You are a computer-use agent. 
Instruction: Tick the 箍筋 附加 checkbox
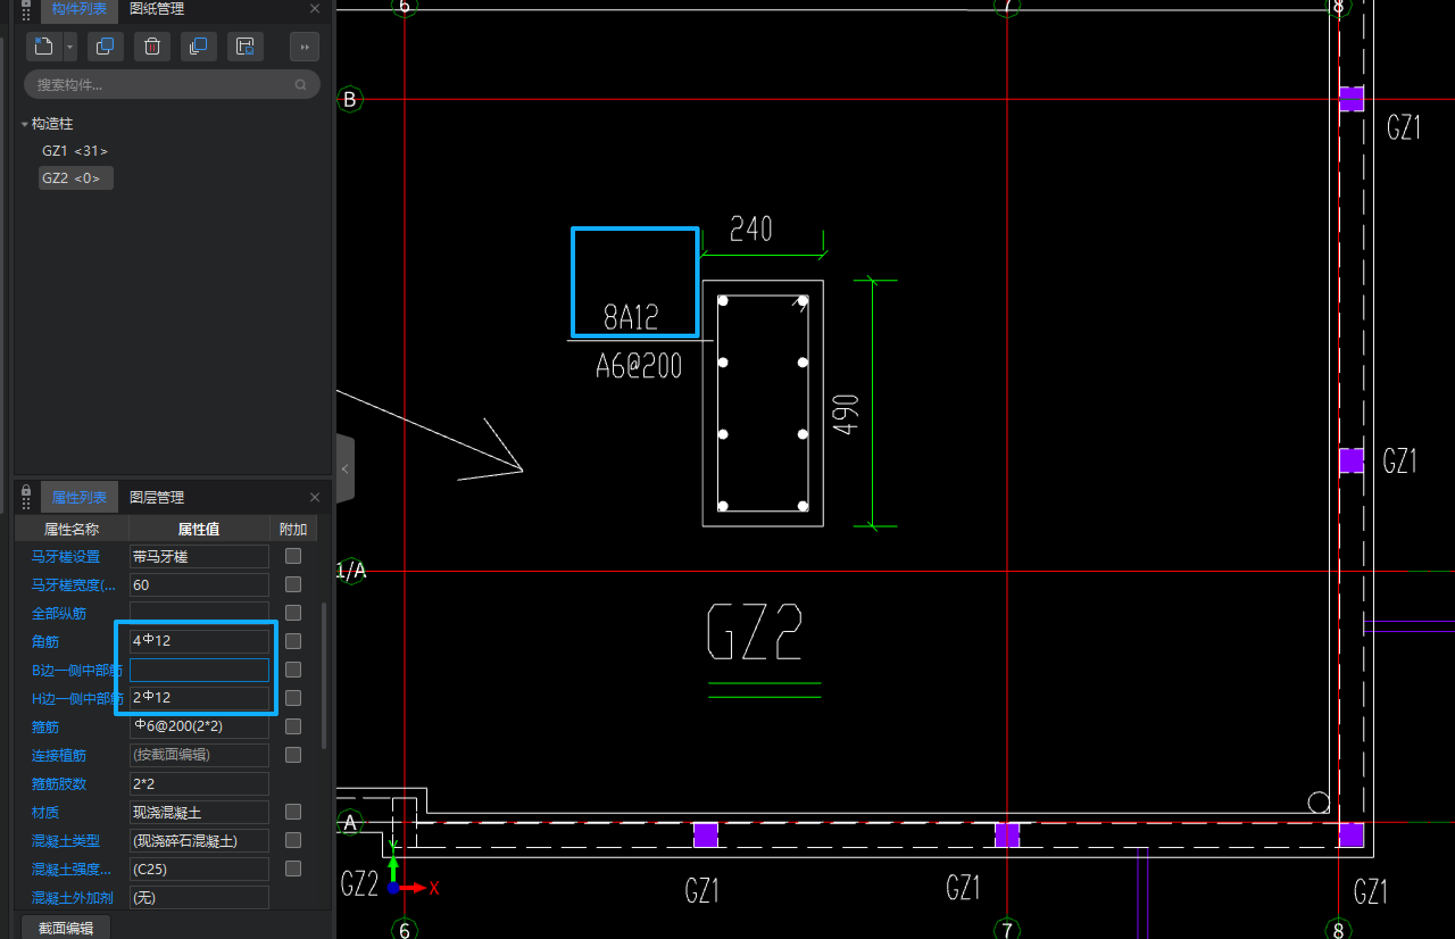[x=293, y=726]
